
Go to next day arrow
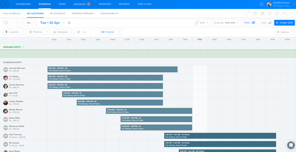click(19, 23)
